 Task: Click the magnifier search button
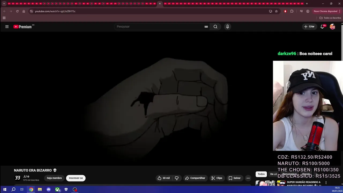click(215, 27)
